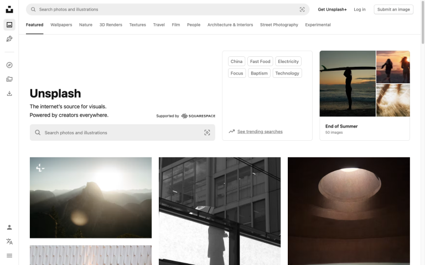Open See trending searches link
The height and width of the screenshot is (265, 425).
pyautogui.click(x=260, y=132)
